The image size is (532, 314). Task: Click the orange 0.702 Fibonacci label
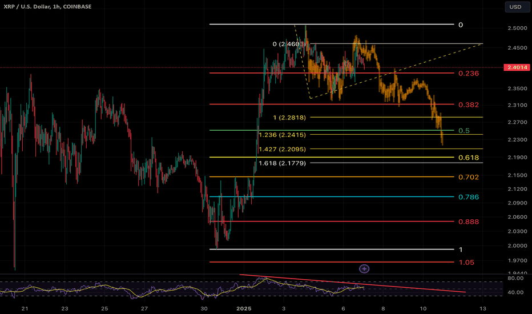click(x=469, y=177)
